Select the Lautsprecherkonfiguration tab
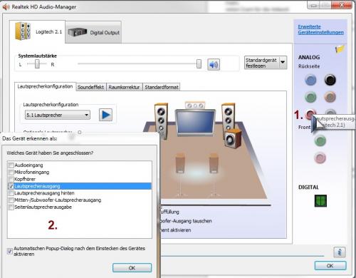The image size is (356, 278). tap(45, 86)
